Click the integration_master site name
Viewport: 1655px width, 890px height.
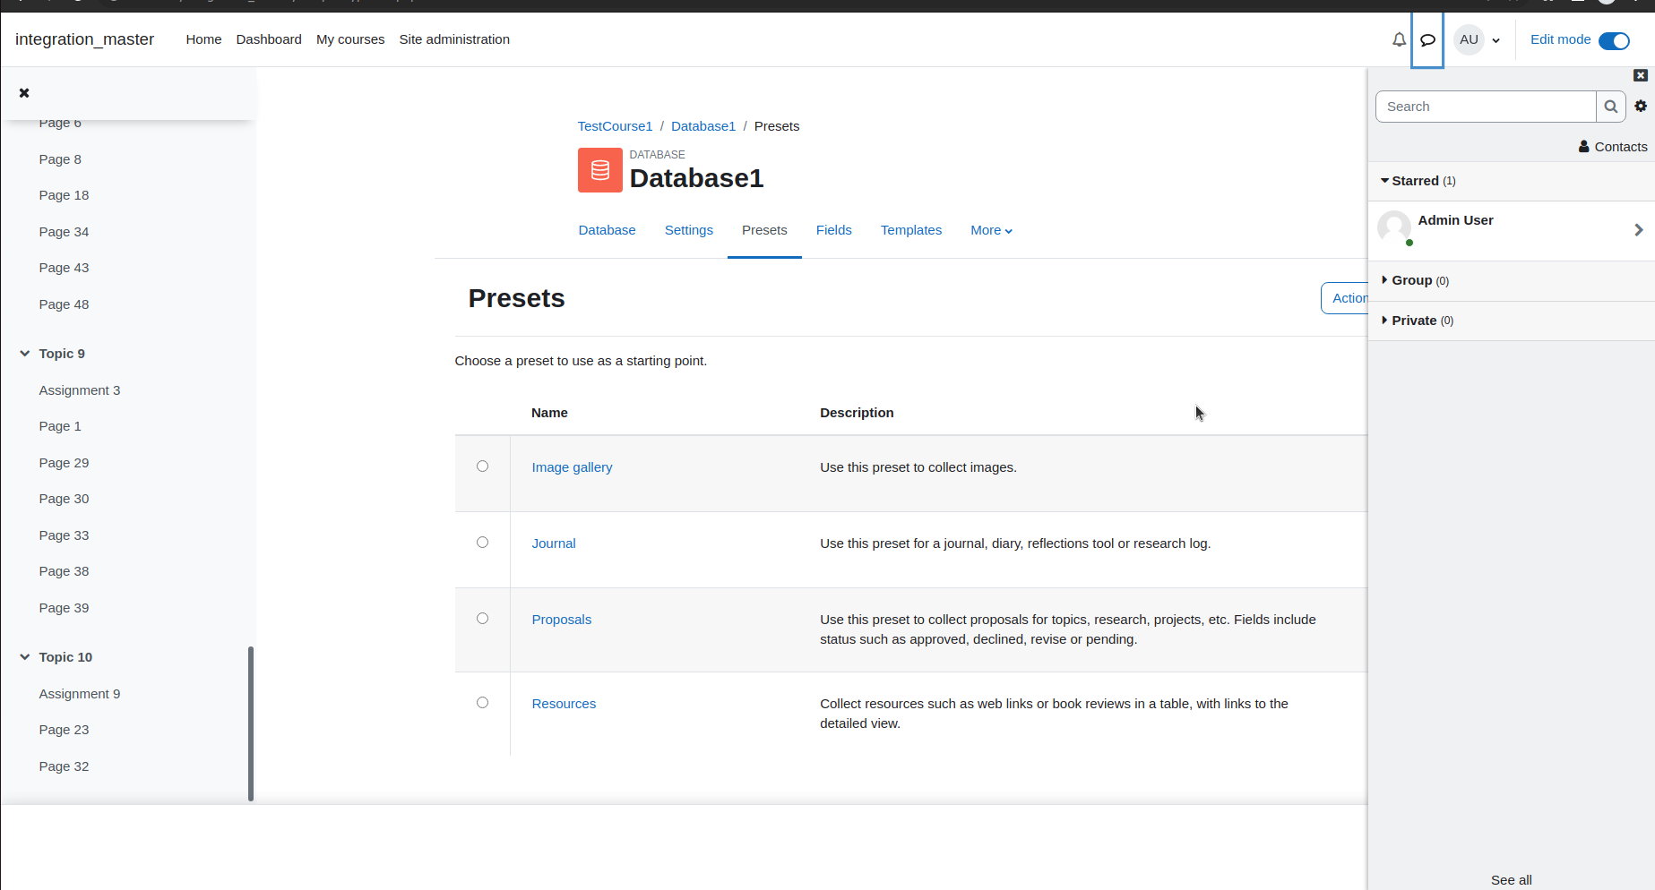pyautogui.click(x=84, y=39)
